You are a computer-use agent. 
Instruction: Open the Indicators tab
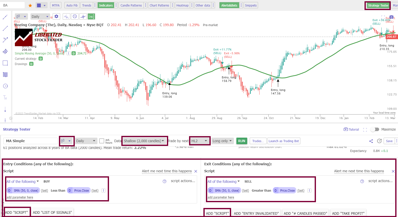tap(106, 5)
